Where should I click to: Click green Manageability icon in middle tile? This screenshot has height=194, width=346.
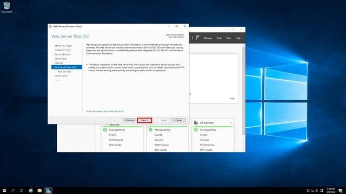tap(150, 130)
